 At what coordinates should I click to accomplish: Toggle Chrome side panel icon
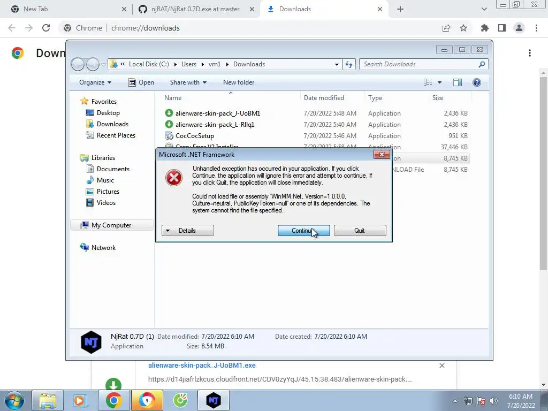point(502,28)
